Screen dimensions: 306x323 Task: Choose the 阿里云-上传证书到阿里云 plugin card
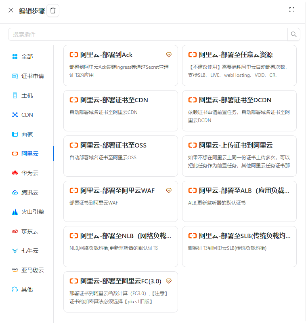coord(239,156)
